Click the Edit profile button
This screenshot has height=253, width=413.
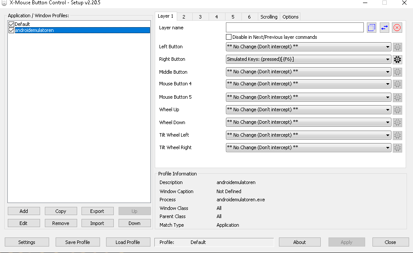pos(24,223)
